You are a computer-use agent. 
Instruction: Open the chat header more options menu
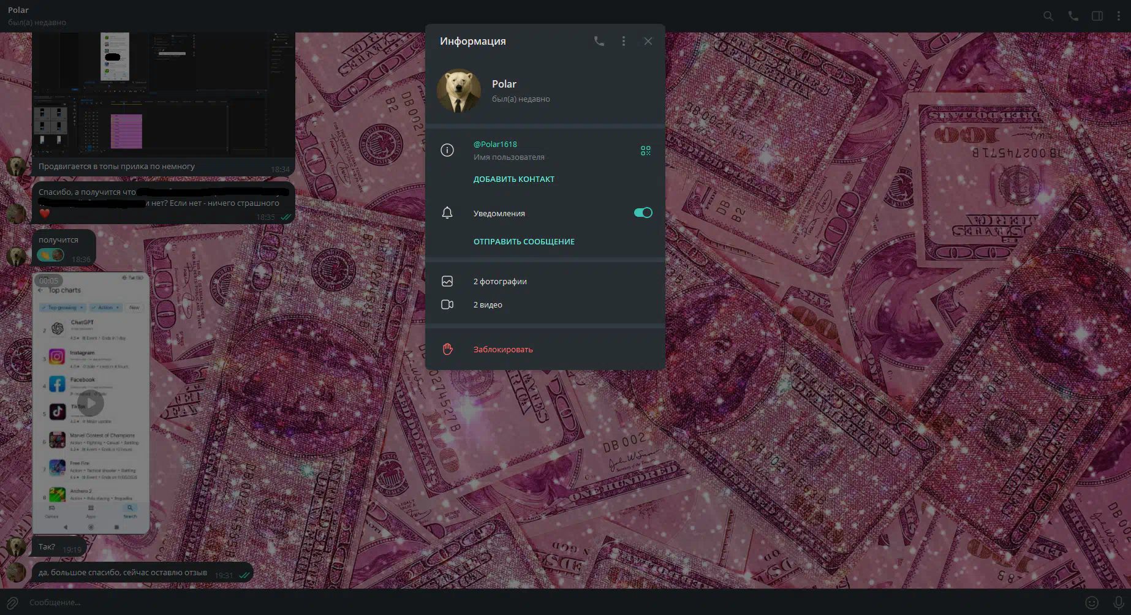(1118, 17)
